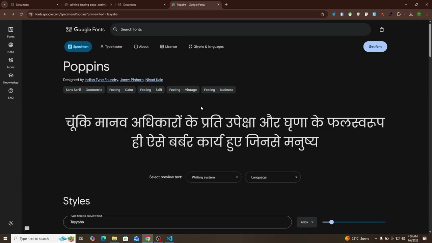Screen dimensions: 432x243
Task: Open File Explorer from the taskbar
Action: (114, 239)
